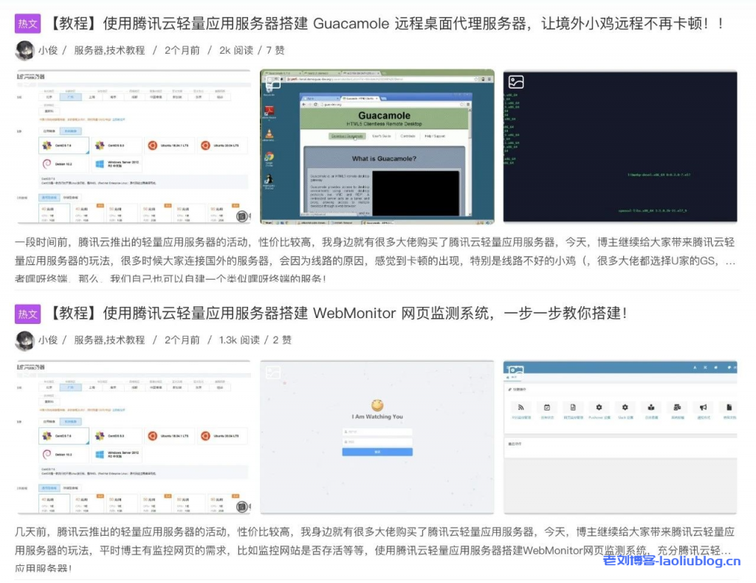Select 技术教程 category in the Guacamole post
The image size is (756, 583).
coord(126,50)
